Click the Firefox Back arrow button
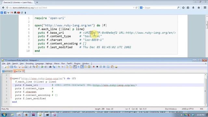 point(3,8)
